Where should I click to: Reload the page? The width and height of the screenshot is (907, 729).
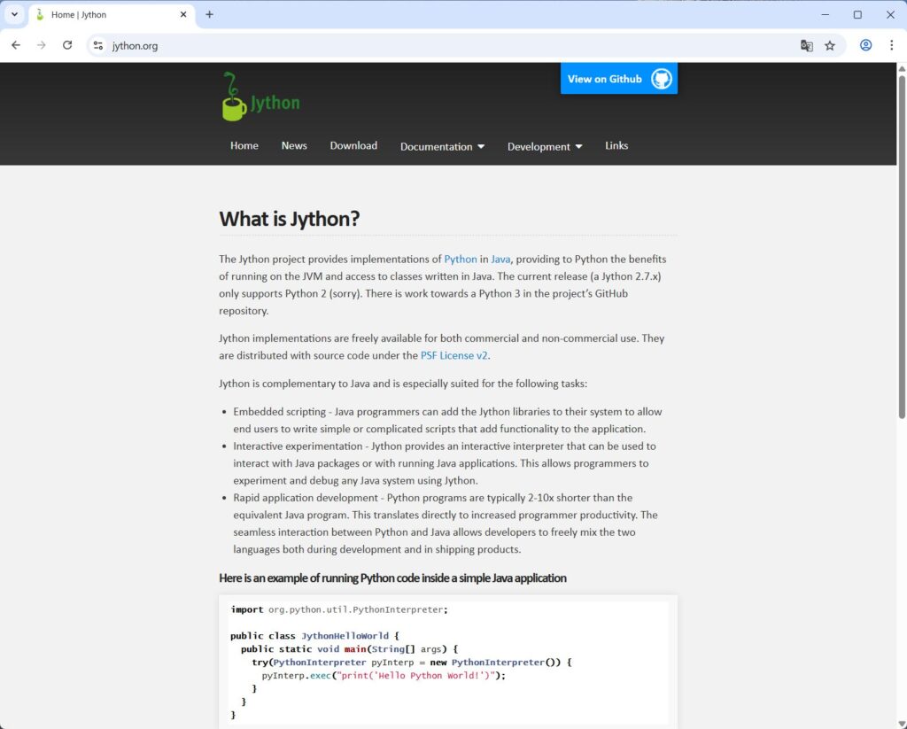pyautogui.click(x=67, y=45)
